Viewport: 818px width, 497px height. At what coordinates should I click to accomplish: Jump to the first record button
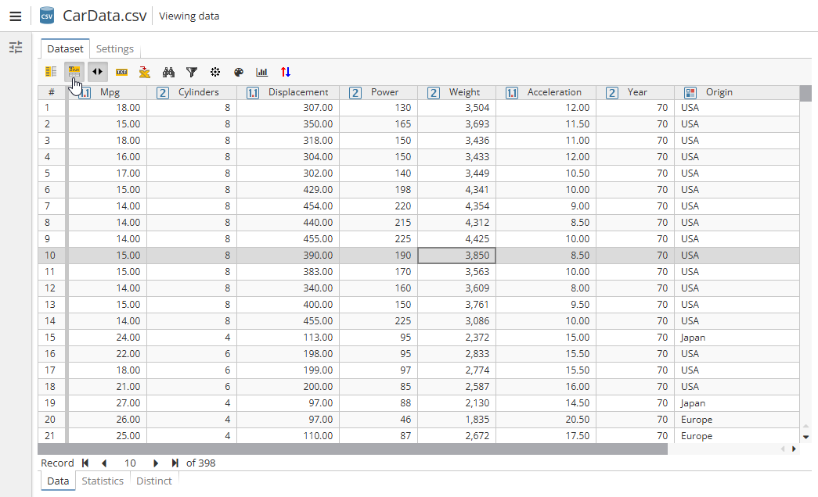click(85, 463)
